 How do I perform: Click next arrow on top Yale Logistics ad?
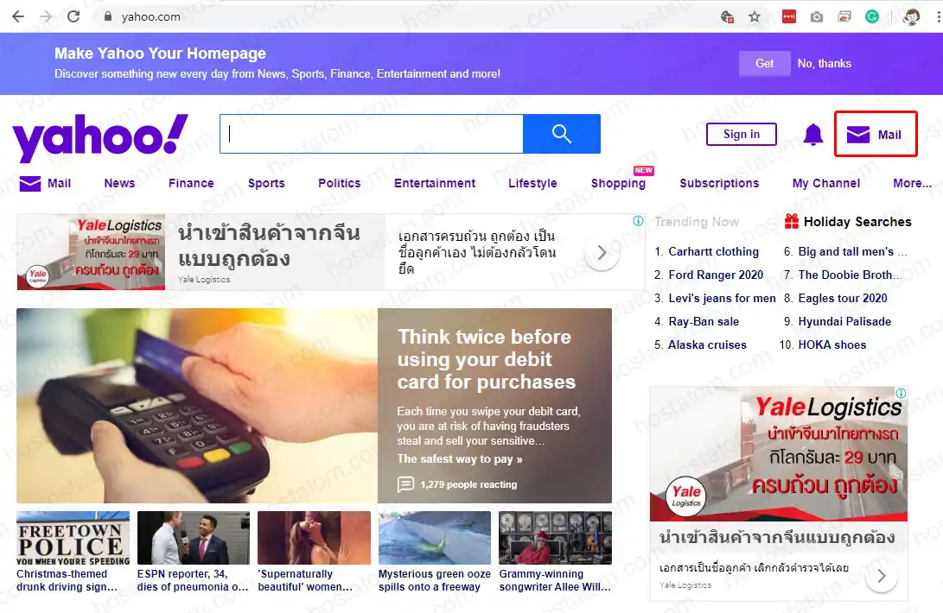pyautogui.click(x=602, y=253)
